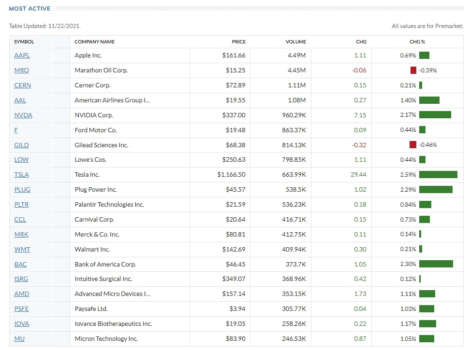Screen dimensions: 470x350
Task: Click Tesla's green 2.59% change bar
Action: click(x=438, y=174)
